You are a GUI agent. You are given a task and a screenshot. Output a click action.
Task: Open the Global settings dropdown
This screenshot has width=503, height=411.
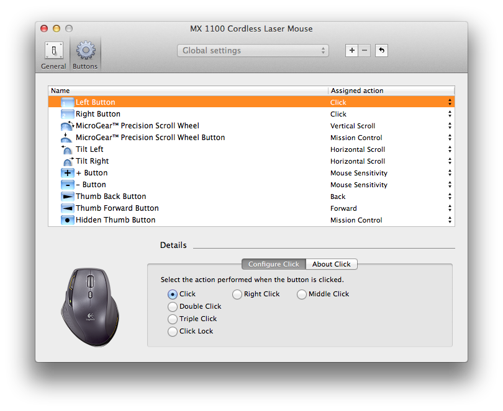point(253,51)
